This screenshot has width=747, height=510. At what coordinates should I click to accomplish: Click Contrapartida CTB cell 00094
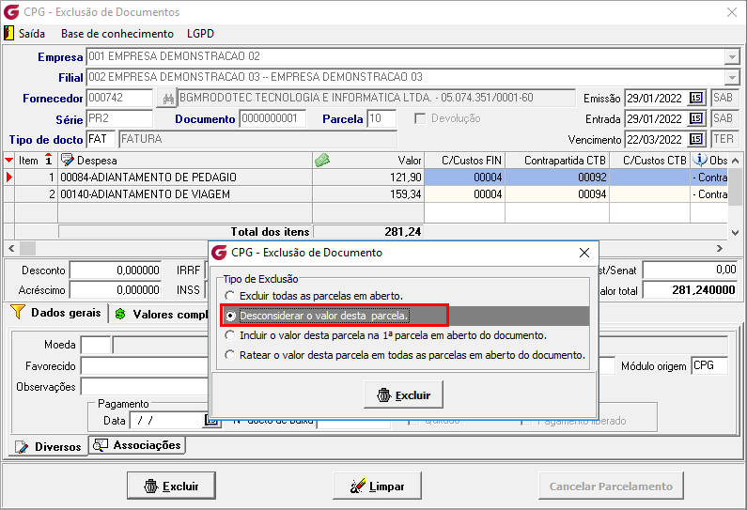point(557,194)
